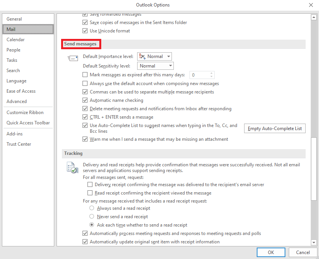Screen dimensions: 319x259
Task: Toggle Mark messages as expired checkbox
Action: tap(85, 75)
